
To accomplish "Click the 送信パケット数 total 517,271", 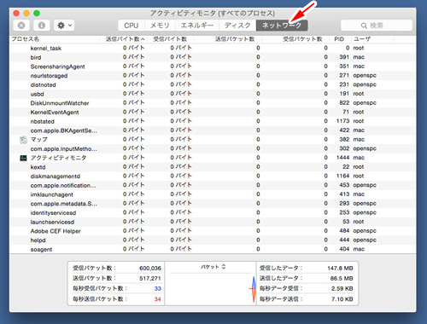I will [x=150, y=278].
